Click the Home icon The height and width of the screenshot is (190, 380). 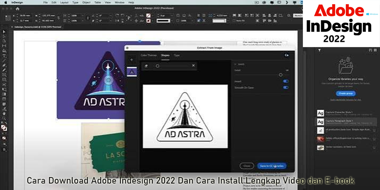coord(17,8)
